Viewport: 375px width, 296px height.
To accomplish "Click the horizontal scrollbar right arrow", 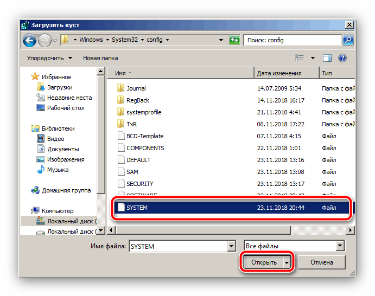I will [x=351, y=230].
